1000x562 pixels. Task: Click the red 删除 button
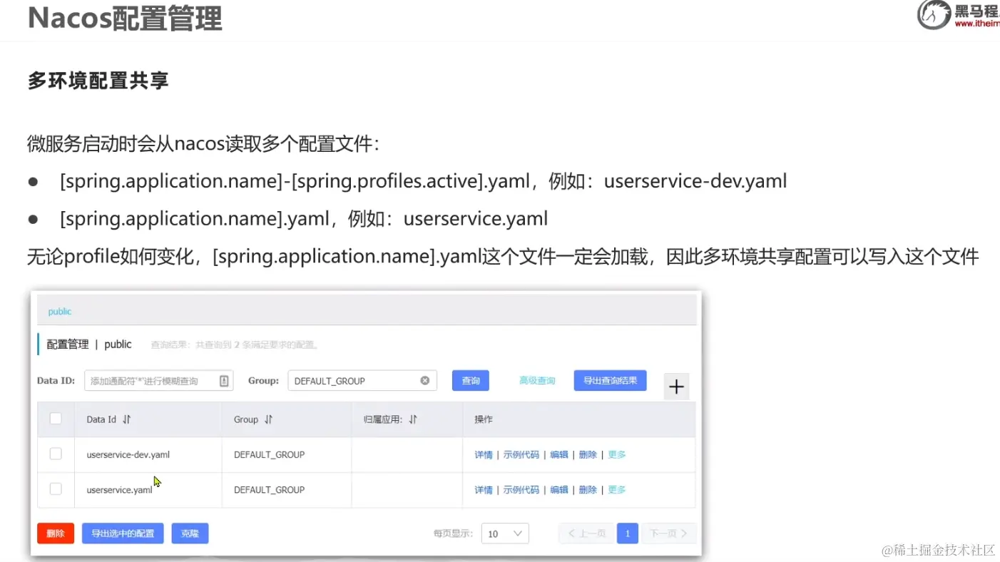56,533
